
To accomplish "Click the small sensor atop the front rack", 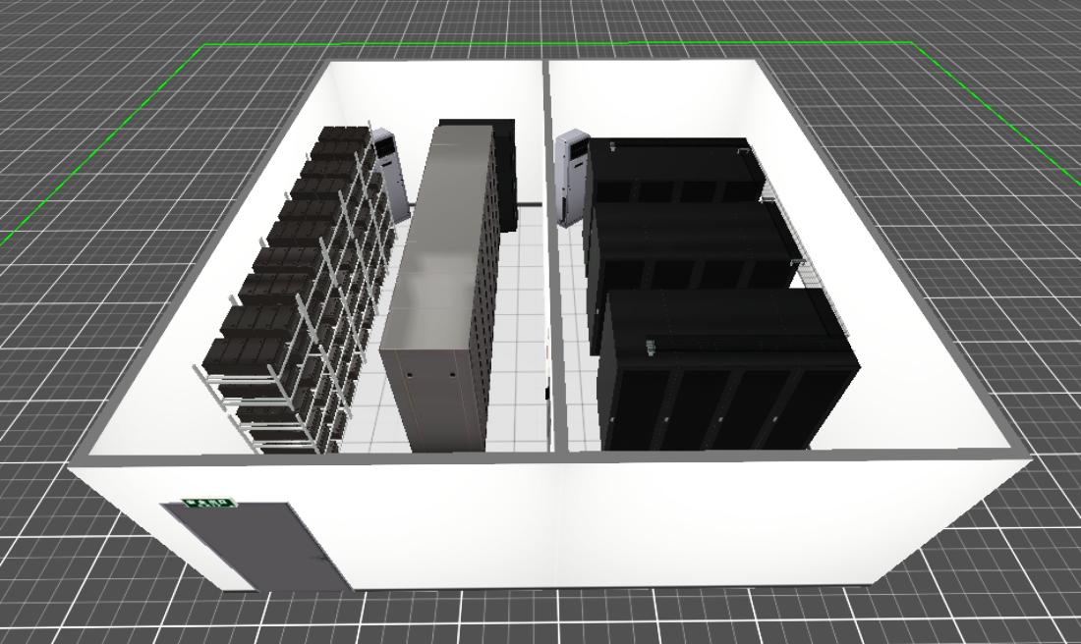I will (x=650, y=347).
